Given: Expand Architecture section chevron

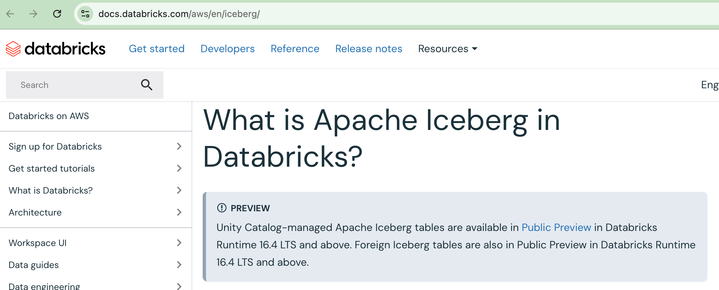Looking at the screenshot, I should point(179,212).
